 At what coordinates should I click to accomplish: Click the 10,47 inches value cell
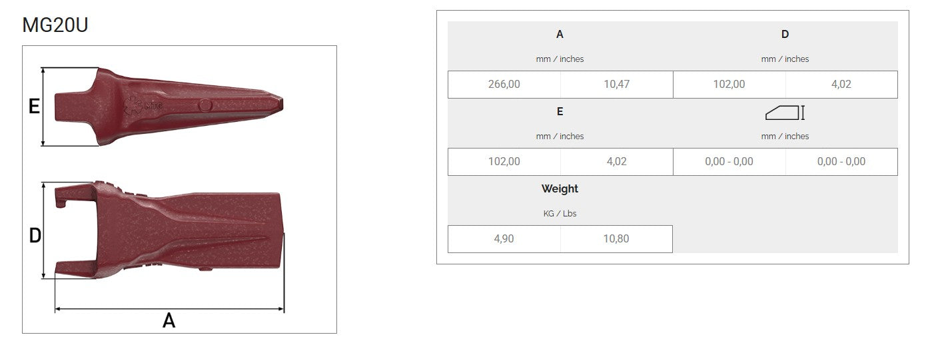point(616,85)
